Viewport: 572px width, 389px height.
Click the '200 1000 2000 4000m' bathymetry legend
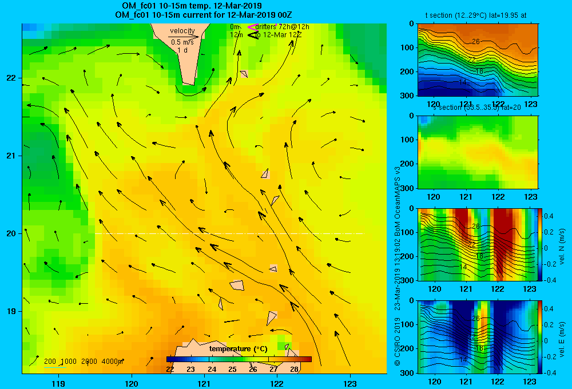(x=83, y=362)
